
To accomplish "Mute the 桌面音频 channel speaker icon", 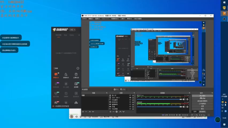I will coord(184,107).
